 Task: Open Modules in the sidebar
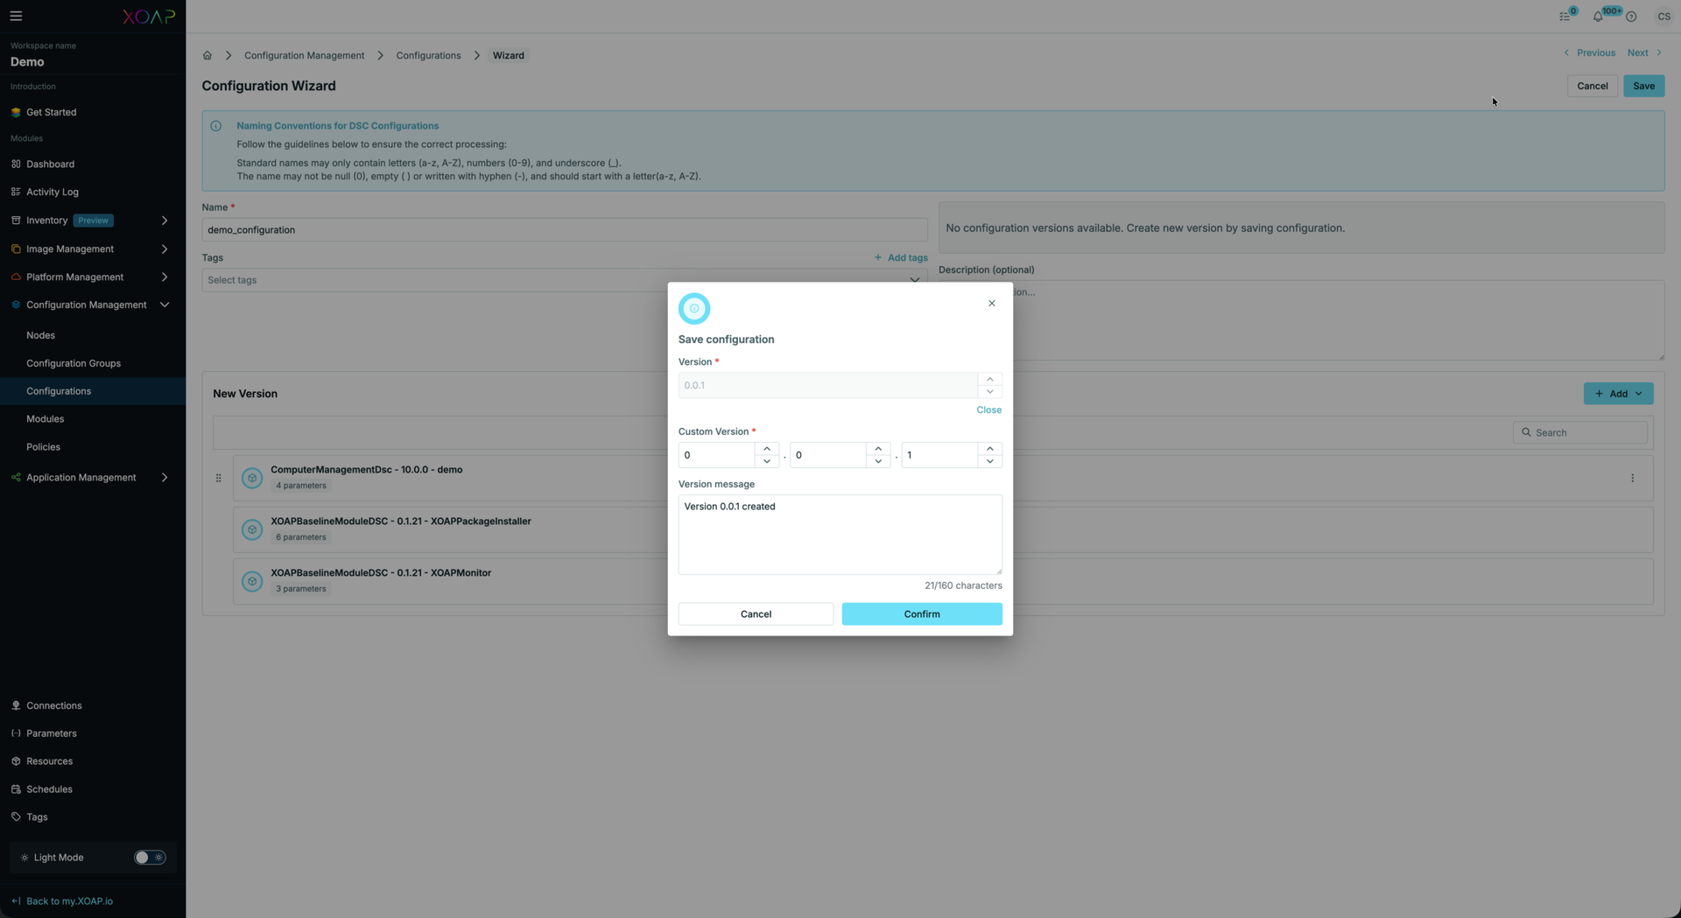tap(45, 419)
